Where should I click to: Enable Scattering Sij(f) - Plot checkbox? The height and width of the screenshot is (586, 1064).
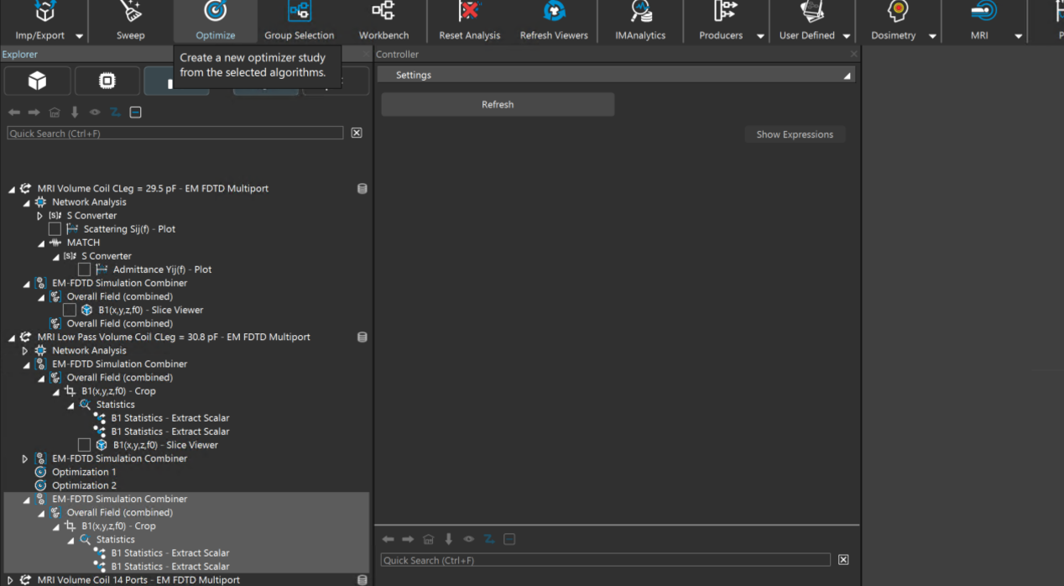coord(55,229)
